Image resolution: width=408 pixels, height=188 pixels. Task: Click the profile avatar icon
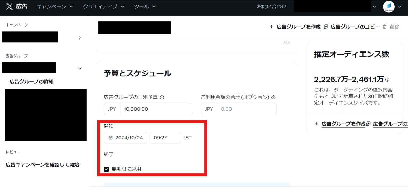tap(389, 7)
